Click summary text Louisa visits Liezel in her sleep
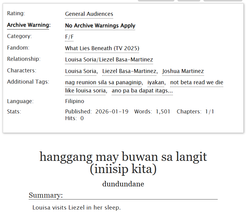The width and height of the screenshot is (247, 222). point(77,207)
